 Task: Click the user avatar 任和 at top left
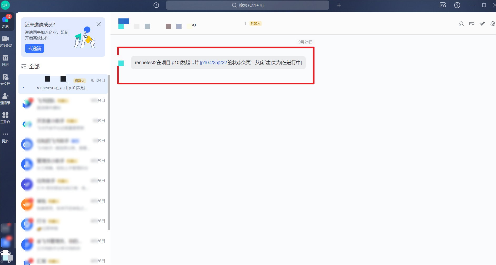point(6,5)
